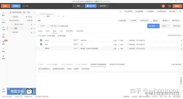Image resolution: width=183 pixels, height=99 pixels.
Task: Click the help document banner
Action: [x=21, y=91]
